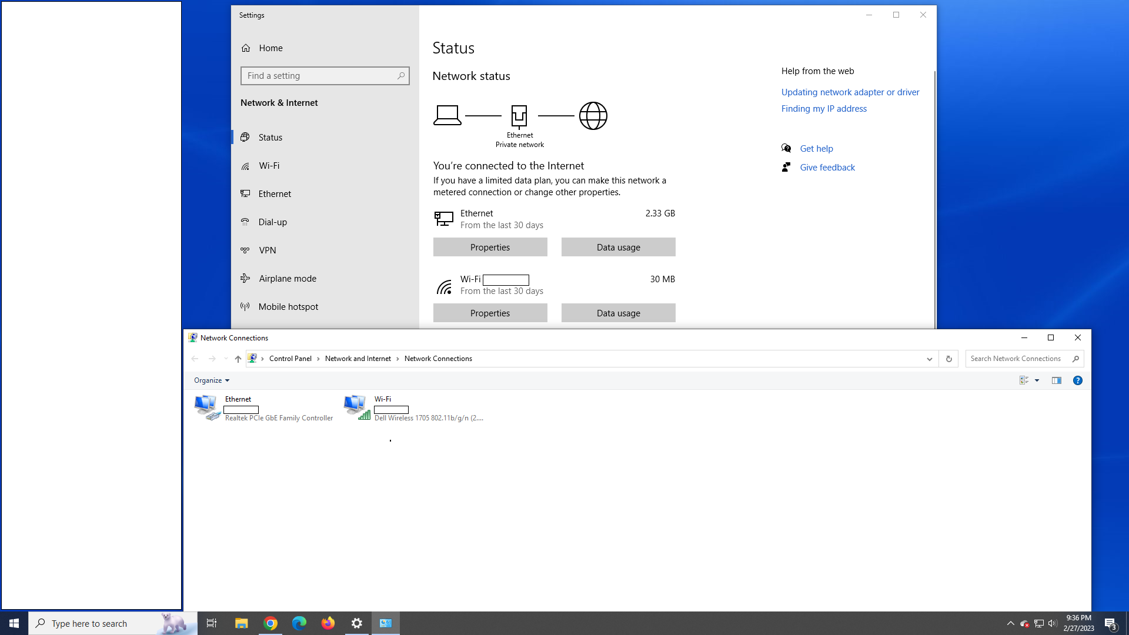Click the Up one level arrow

[238, 359]
